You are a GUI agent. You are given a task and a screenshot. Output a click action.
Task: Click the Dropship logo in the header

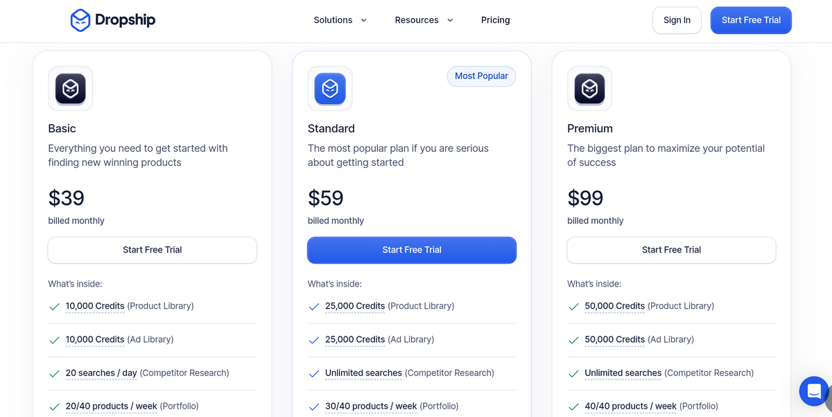click(112, 20)
